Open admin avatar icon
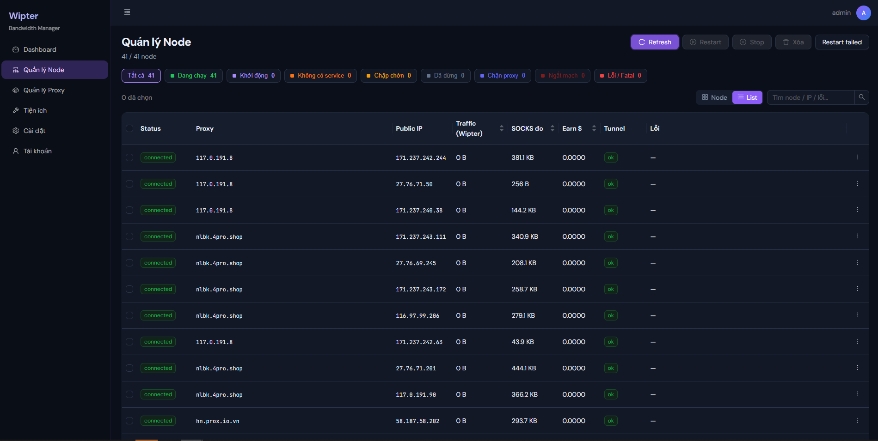Image resolution: width=878 pixels, height=441 pixels. 863,13
